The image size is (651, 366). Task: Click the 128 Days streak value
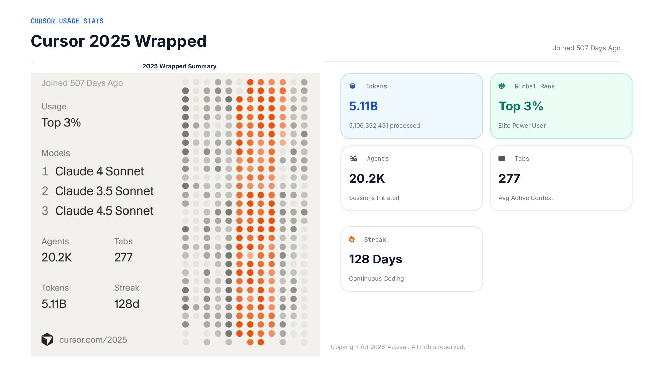pyautogui.click(x=375, y=259)
